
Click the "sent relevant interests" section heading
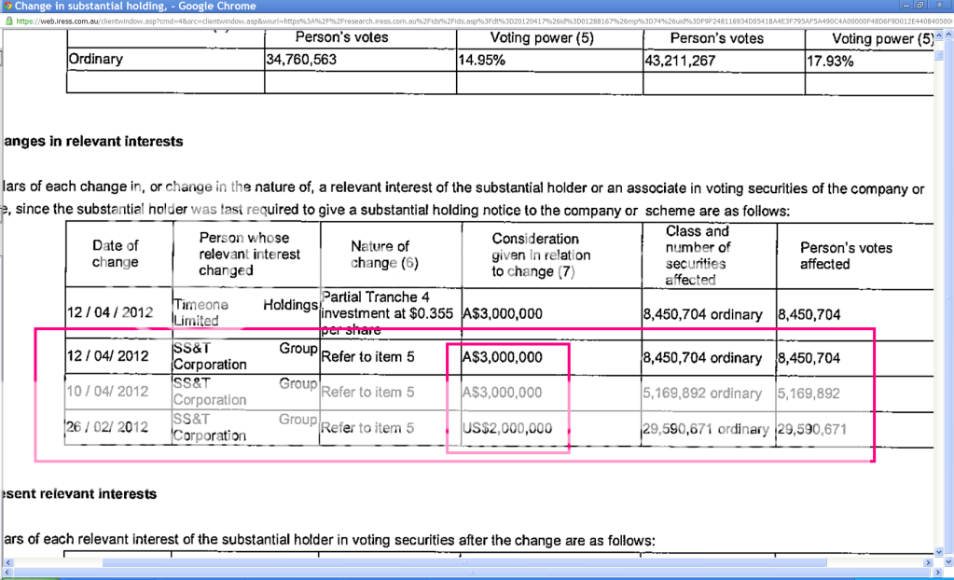click(79, 493)
